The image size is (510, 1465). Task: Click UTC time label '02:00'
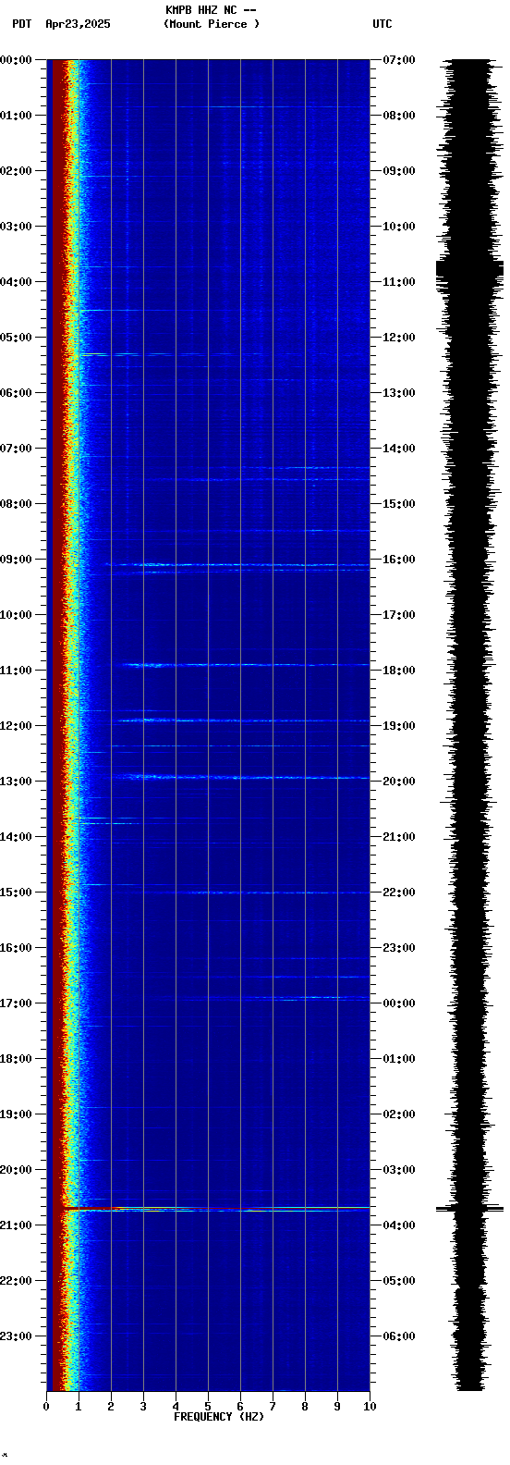pyautogui.click(x=399, y=1114)
